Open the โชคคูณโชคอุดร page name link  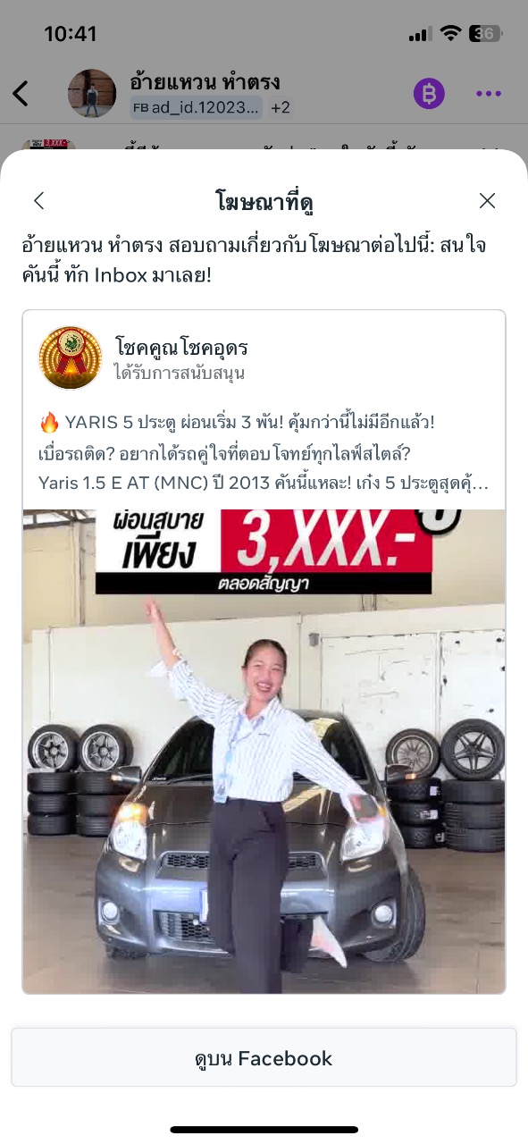[181, 347]
